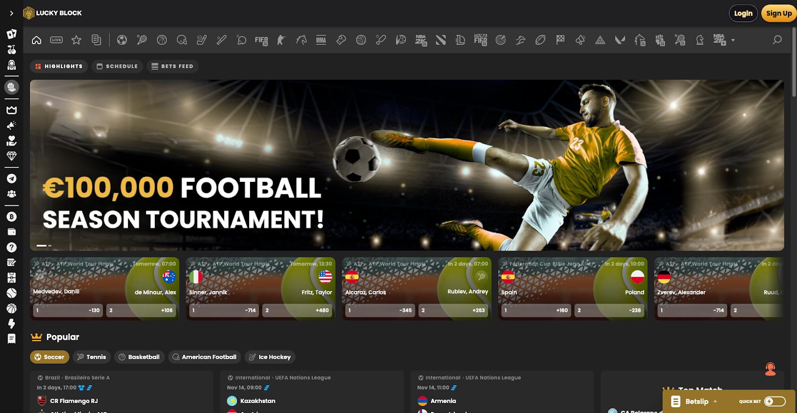Click the Lucky Block logo
Image resolution: width=797 pixels, height=413 pixels.
pyautogui.click(x=52, y=13)
